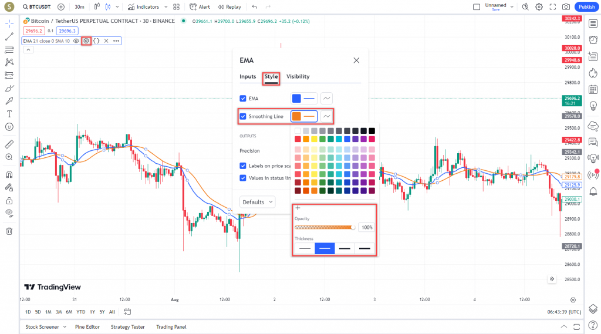Open the watchlist panel icon
601x334 pixels.
593,24
